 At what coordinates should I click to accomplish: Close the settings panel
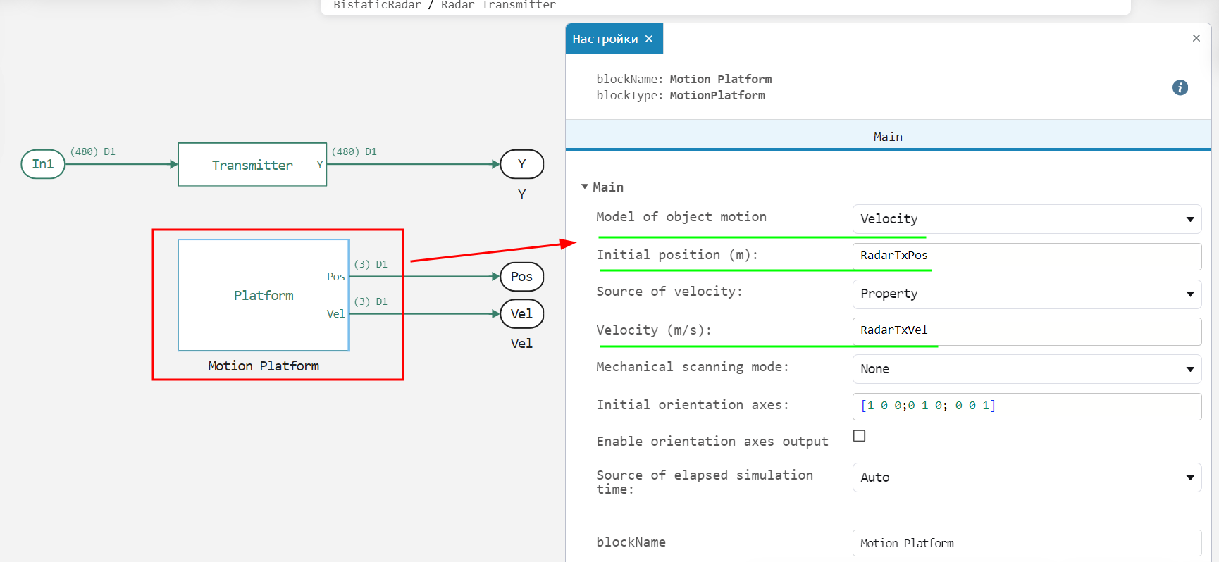tap(1196, 38)
